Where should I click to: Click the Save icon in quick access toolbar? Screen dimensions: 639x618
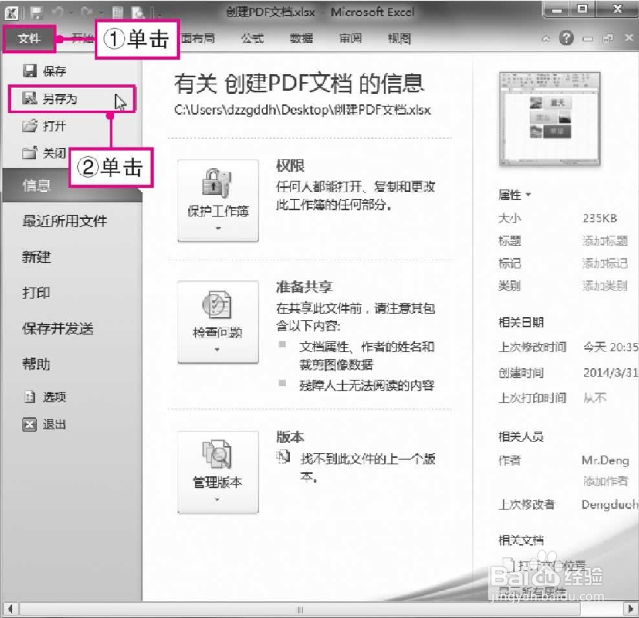(x=37, y=13)
